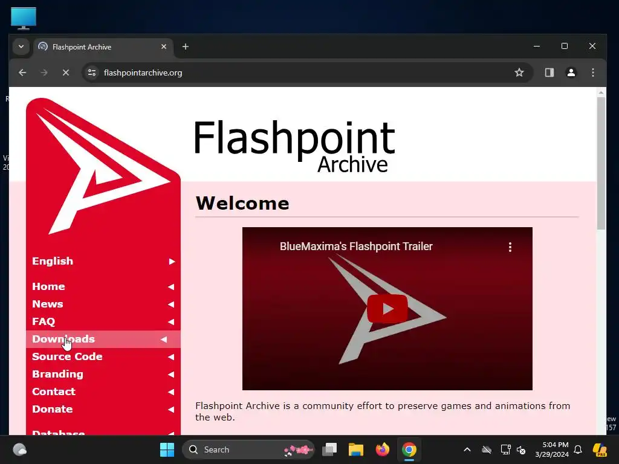Click network display tray icon
This screenshot has height=464, width=619.
(506, 449)
